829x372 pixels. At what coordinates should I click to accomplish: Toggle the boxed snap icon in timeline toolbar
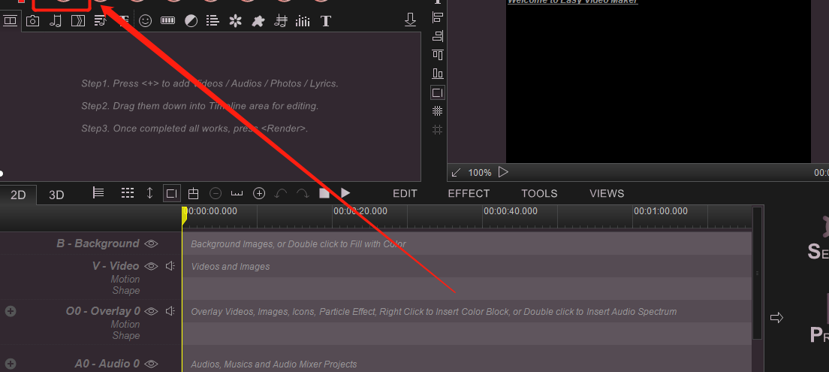tap(172, 194)
